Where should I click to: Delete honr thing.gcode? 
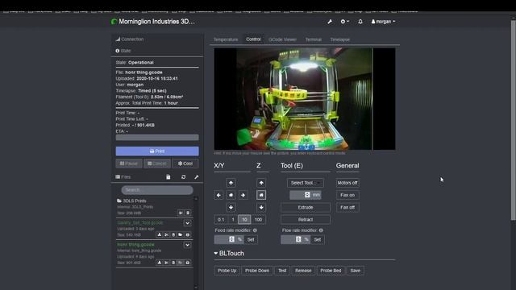coord(173,263)
